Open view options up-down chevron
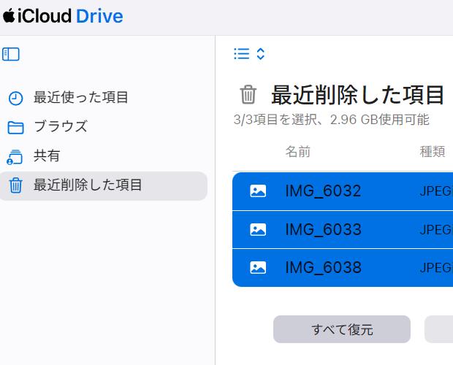The height and width of the screenshot is (365, 453). click(x=261, y=54)
